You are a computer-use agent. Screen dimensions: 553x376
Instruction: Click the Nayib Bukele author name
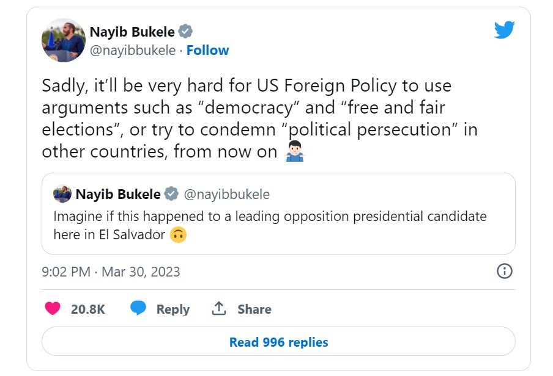[x=132, y=32]
